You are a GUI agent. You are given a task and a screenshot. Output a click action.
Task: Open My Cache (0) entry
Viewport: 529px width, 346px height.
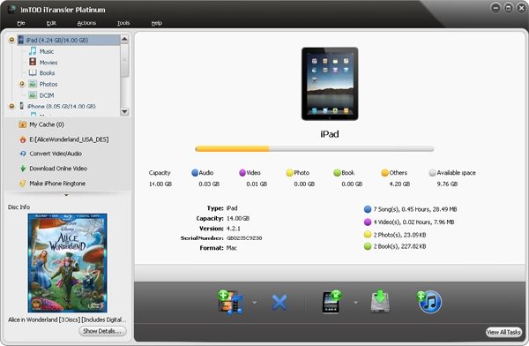(47, 124)
